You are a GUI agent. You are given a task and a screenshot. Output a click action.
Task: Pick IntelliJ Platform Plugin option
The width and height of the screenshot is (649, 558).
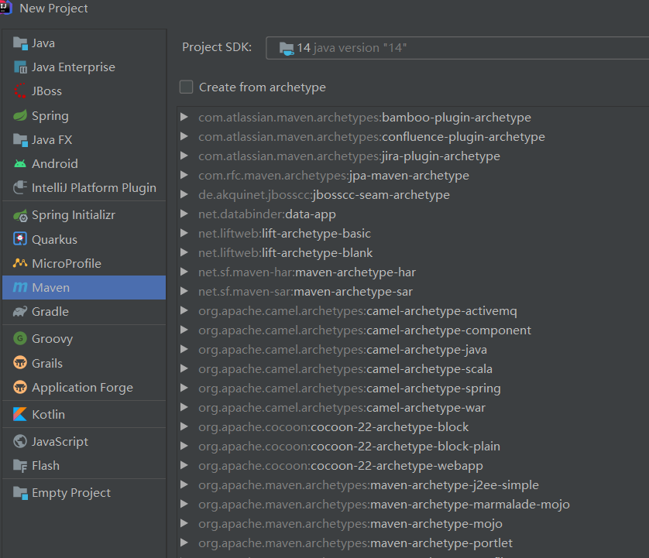[x=94, y=188]
